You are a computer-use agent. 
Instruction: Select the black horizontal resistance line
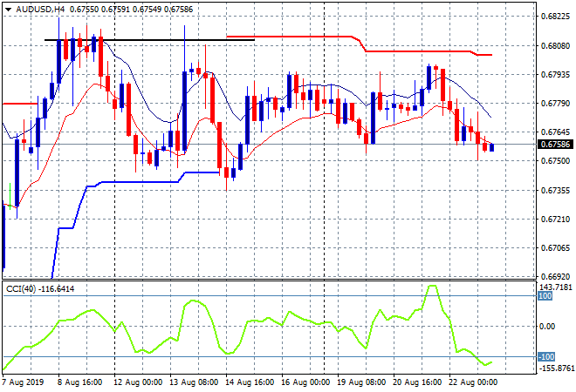click(x=149, y=39)
